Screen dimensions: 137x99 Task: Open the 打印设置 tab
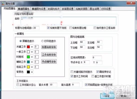tap(106, 9)
